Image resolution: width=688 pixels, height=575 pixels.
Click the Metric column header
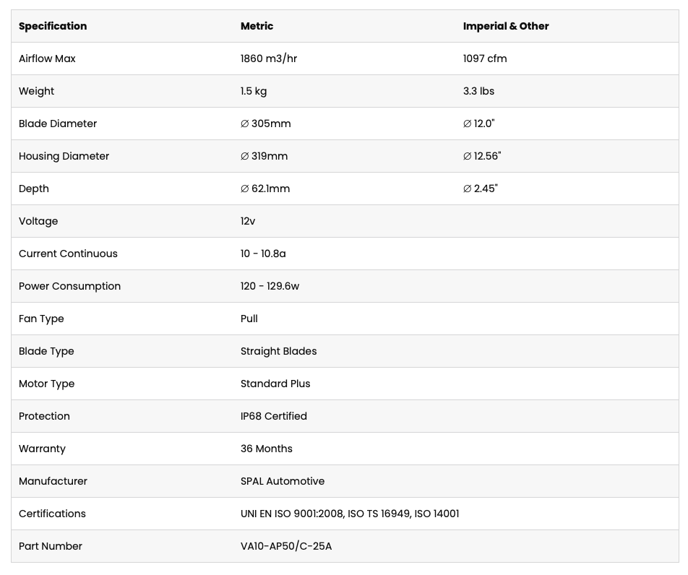257,26
